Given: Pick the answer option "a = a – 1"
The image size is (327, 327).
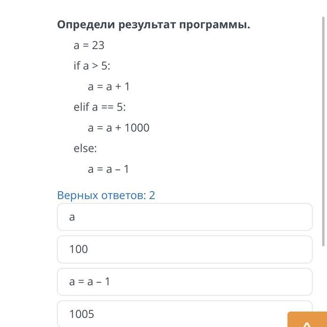Looking at the screenshot, I should 184,282.
